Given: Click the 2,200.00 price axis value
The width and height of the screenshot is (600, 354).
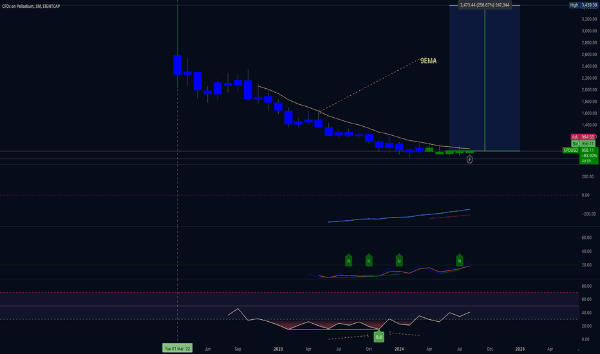Looking at the screenshot, I should tap(589, 78).
